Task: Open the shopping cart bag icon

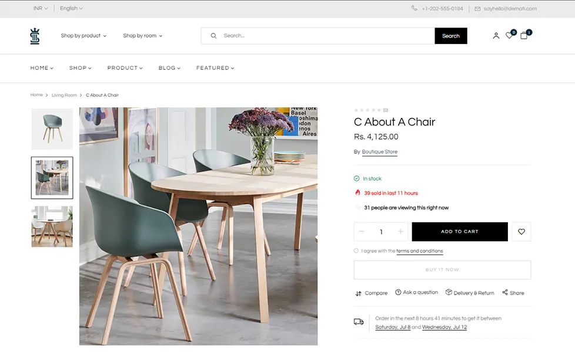Action: coord(524,35)
